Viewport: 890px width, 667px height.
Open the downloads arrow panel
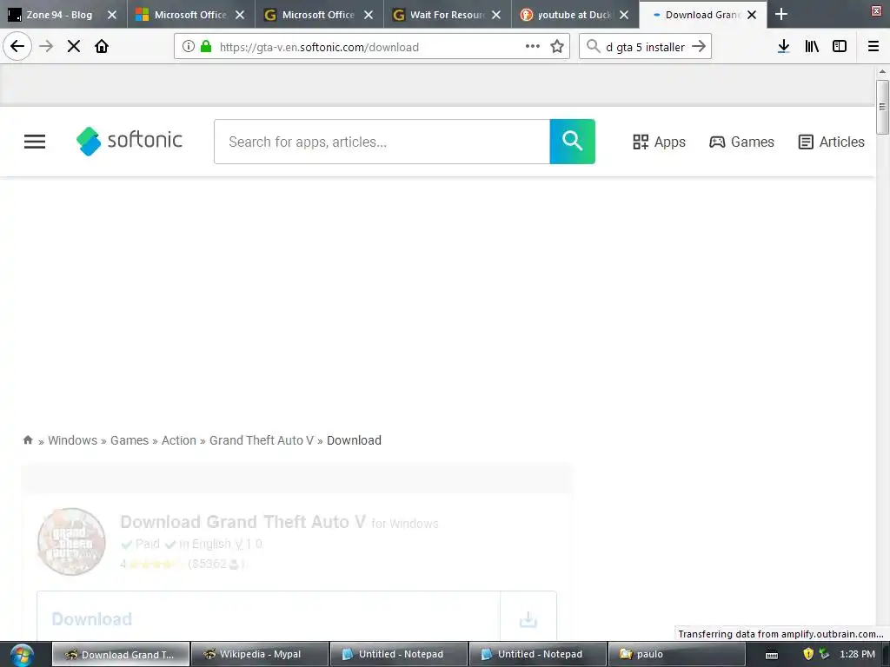coord(784,47)
